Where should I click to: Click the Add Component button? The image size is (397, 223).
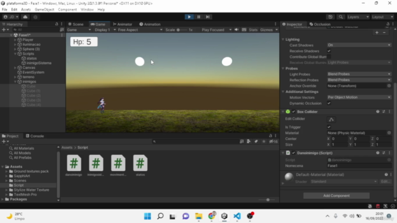click(336, 196)
